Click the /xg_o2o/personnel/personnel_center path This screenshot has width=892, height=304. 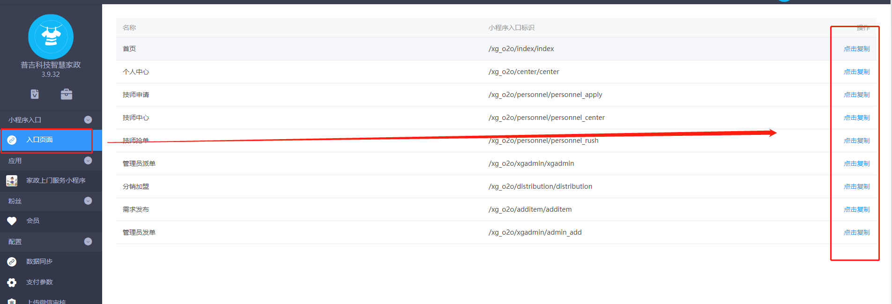pyautogui.click(x=546, y=118)
